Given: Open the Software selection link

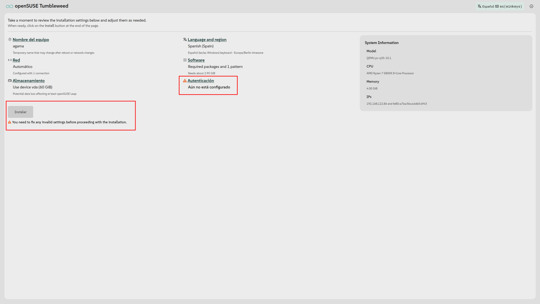Looking at the screenshot, I should click(196, 60).
